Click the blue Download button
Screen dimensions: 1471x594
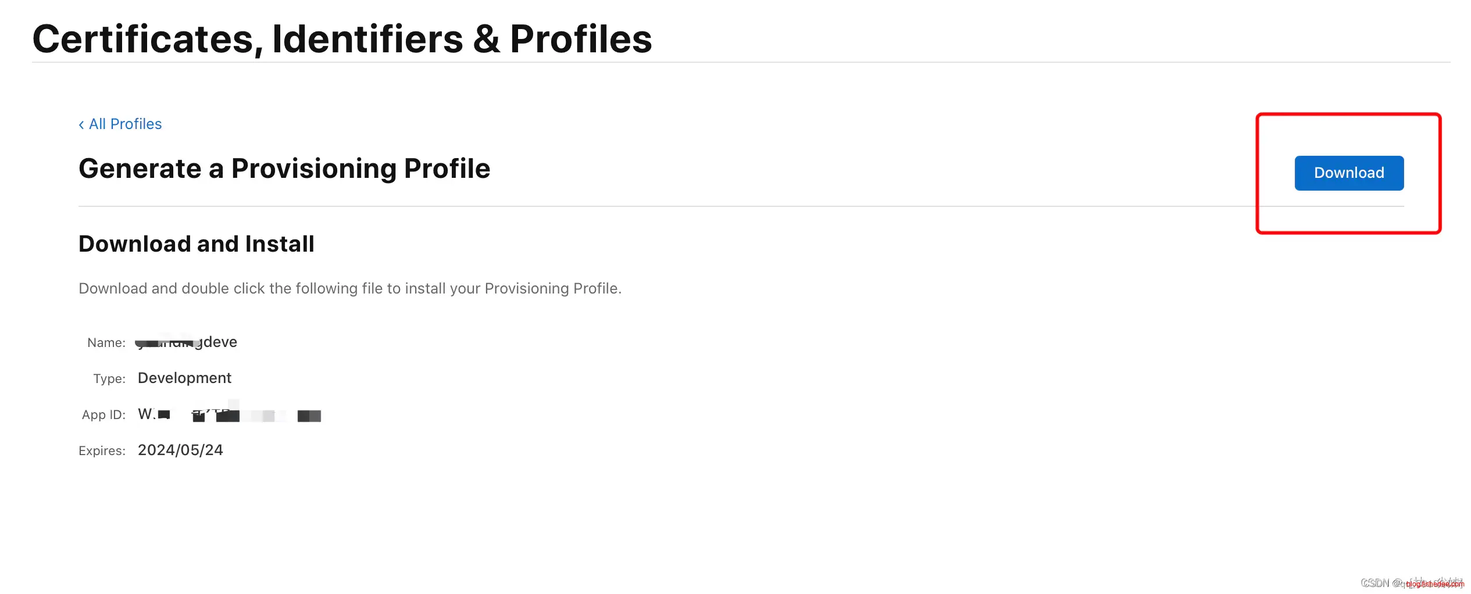1348,173
